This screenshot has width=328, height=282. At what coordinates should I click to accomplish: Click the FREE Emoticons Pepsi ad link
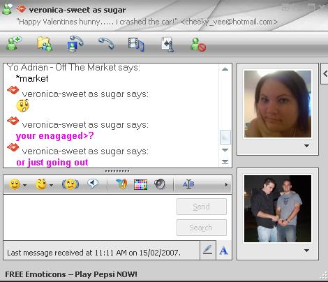[71, 274]
